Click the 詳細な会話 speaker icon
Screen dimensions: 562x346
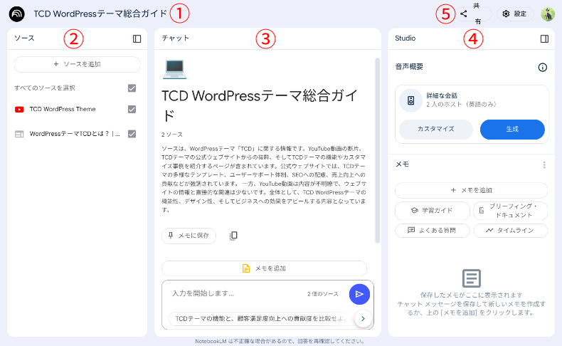(x=410, y=100)
